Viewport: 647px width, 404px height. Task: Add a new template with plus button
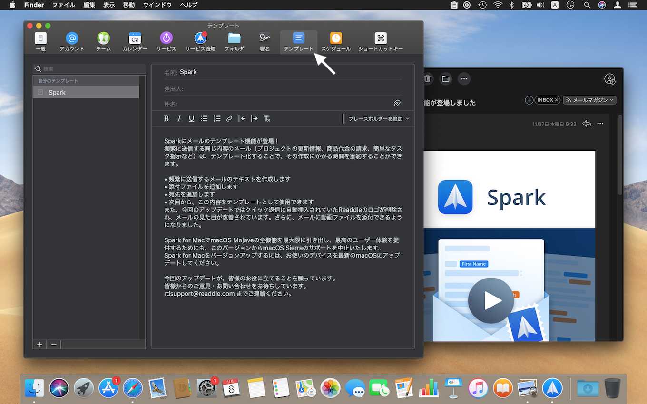click(39, 345)
